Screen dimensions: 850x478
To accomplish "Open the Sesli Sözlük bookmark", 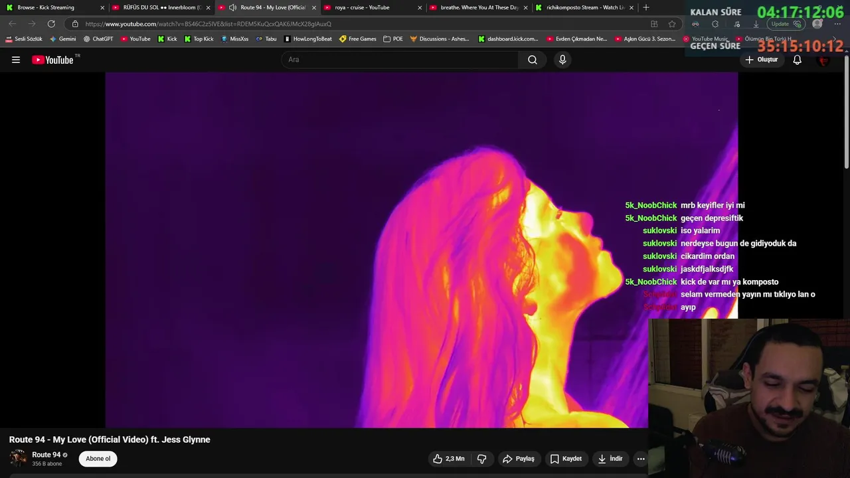I will [x=24, y=39].
